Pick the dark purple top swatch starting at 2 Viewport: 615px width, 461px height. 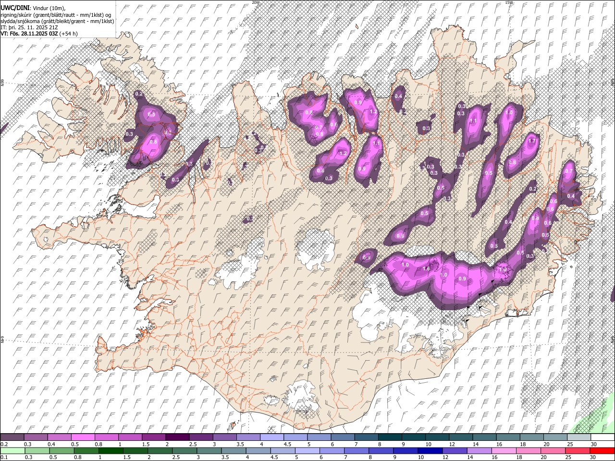(177, 437)
